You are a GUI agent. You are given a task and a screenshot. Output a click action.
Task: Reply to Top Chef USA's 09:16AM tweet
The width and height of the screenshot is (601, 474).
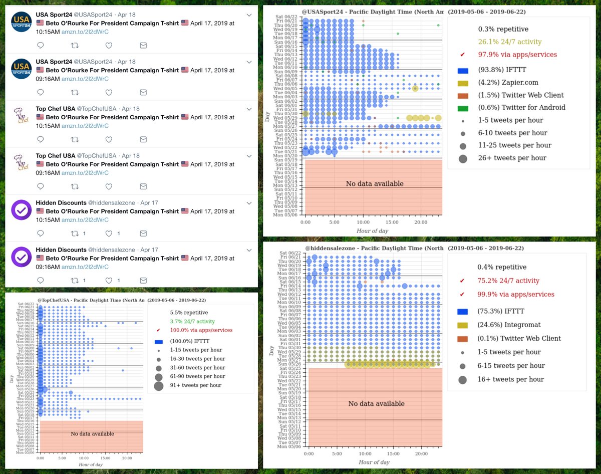(41, 186)
